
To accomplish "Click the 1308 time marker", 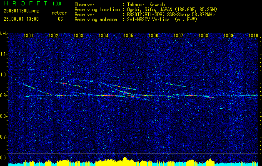I will coord(204,35).
